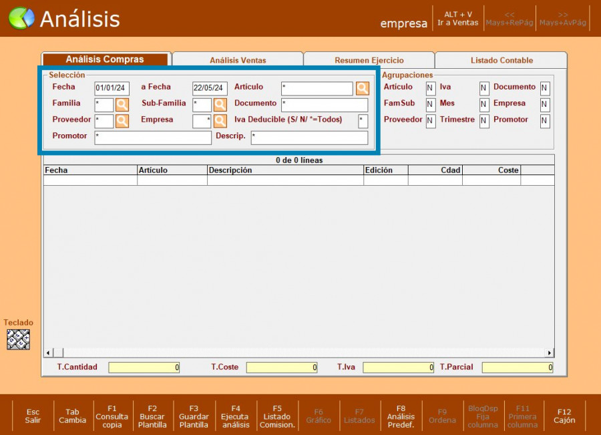Click the Promotor input field
The height and width of the screenshot is (435, 601).
[153, 138]
